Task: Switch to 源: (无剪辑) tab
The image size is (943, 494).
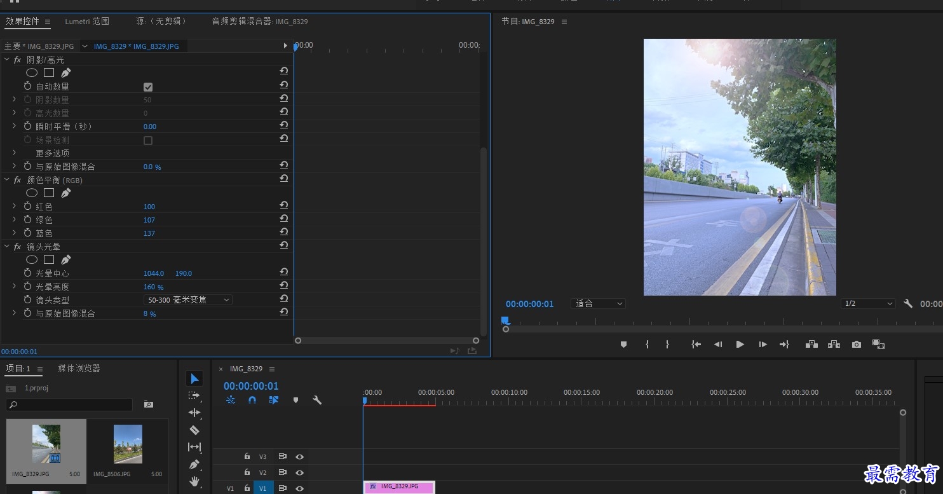Action: 161,22
